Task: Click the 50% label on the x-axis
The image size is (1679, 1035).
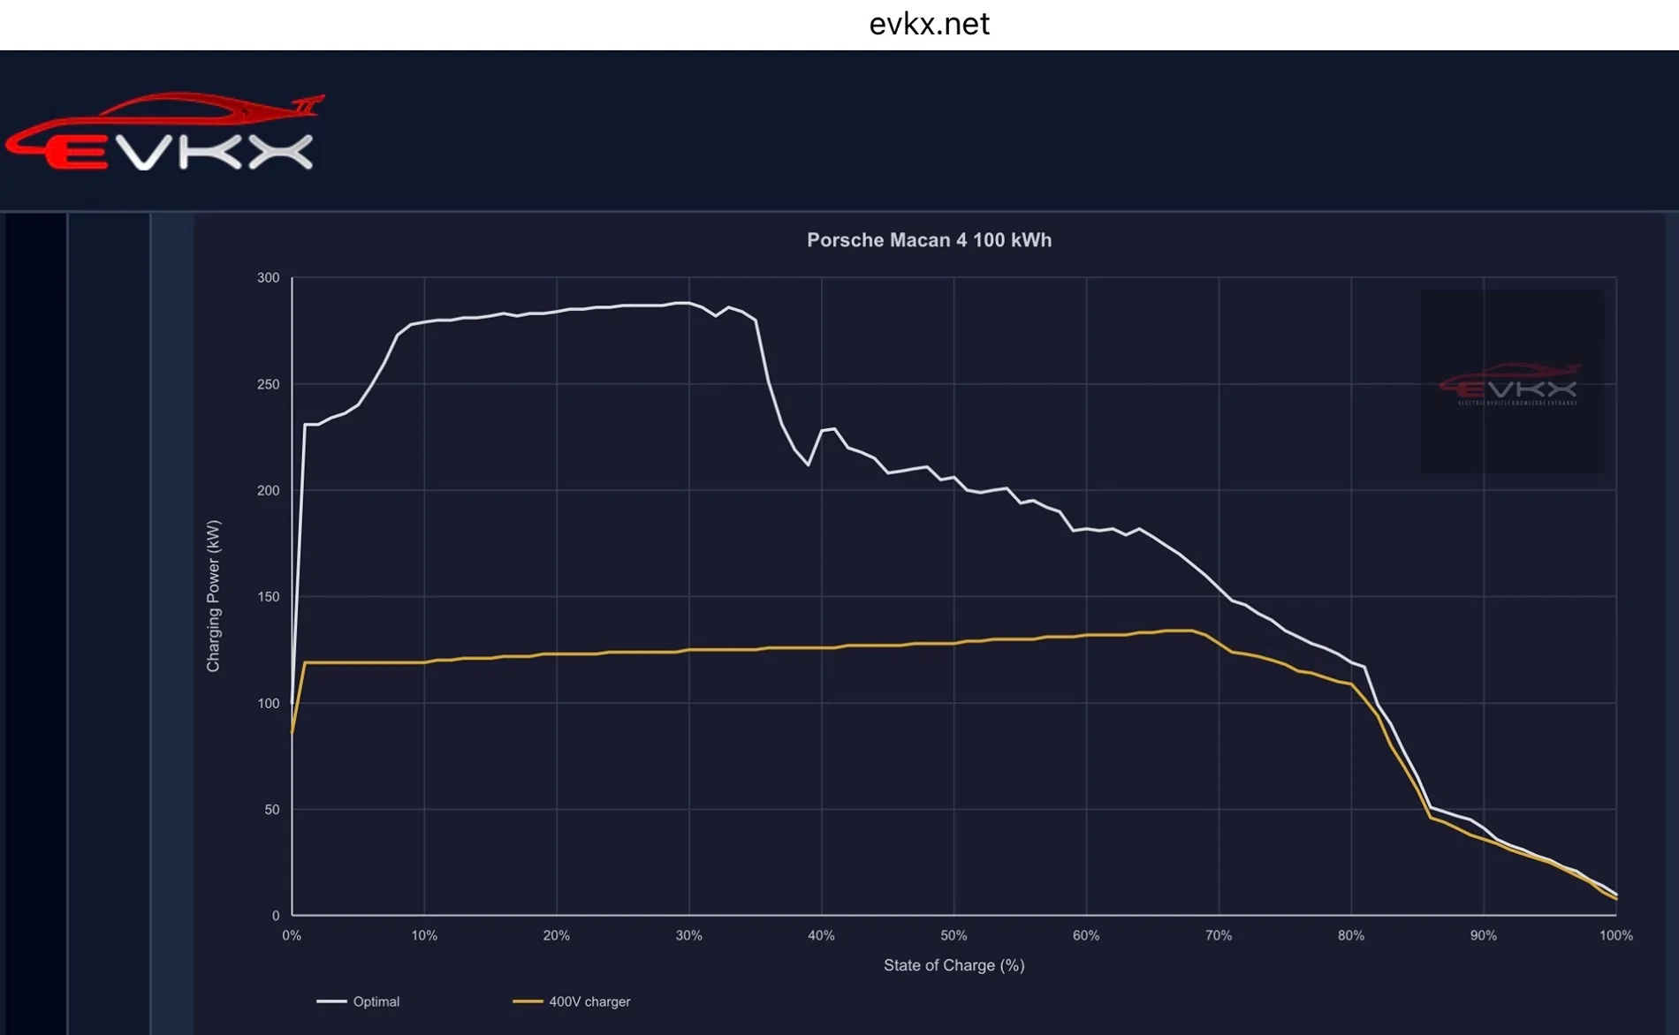Action: point(953,935)
